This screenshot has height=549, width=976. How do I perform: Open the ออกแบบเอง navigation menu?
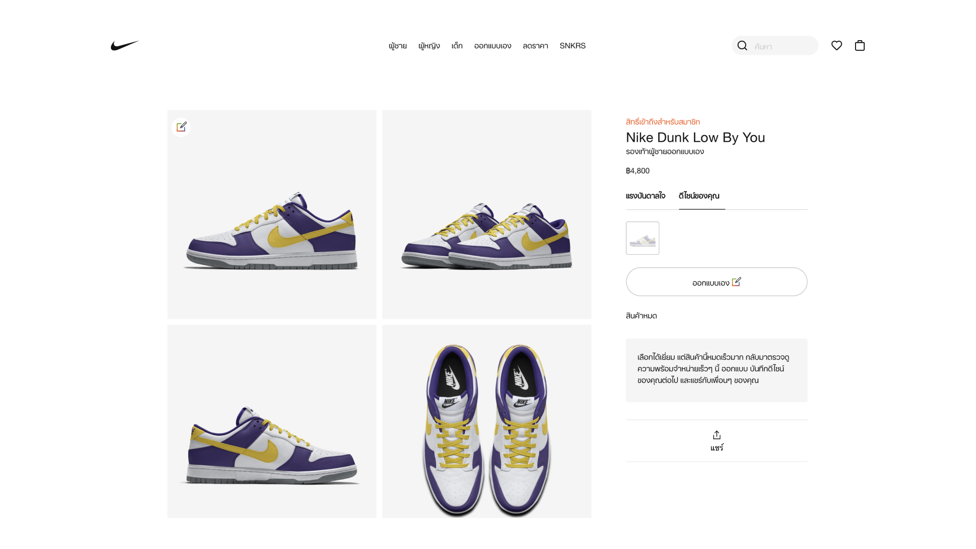[x=493, y=46]
